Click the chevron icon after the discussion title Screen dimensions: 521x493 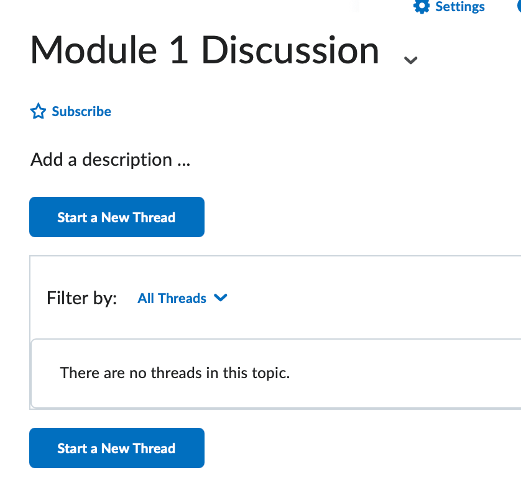[410, 60]
